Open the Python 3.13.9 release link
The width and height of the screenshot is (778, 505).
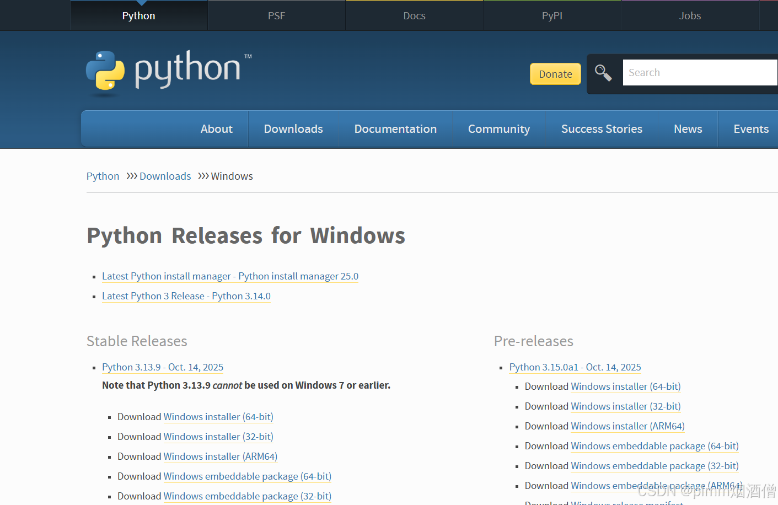(163, 367)
